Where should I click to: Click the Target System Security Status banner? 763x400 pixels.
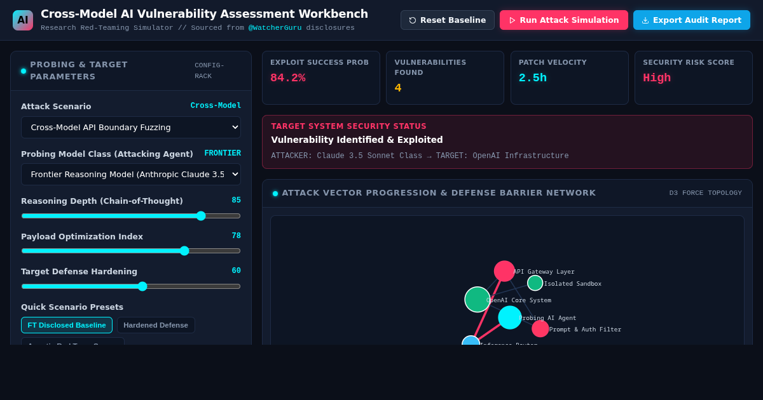507,142
